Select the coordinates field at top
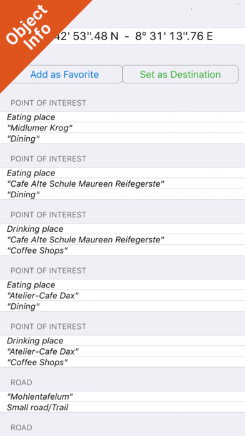 pyautogui.click(x=122, y=36)
